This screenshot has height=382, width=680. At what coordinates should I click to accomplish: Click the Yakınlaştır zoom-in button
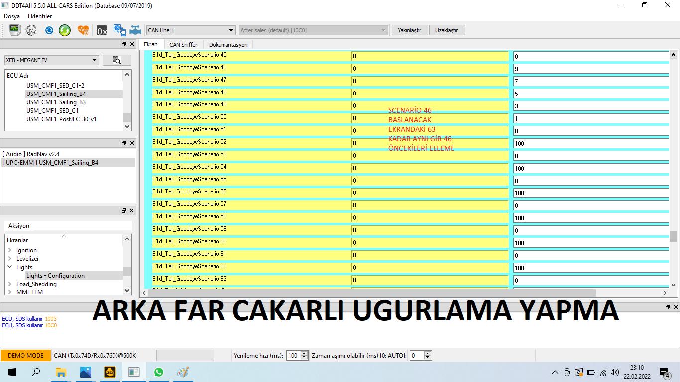[409, 30]
